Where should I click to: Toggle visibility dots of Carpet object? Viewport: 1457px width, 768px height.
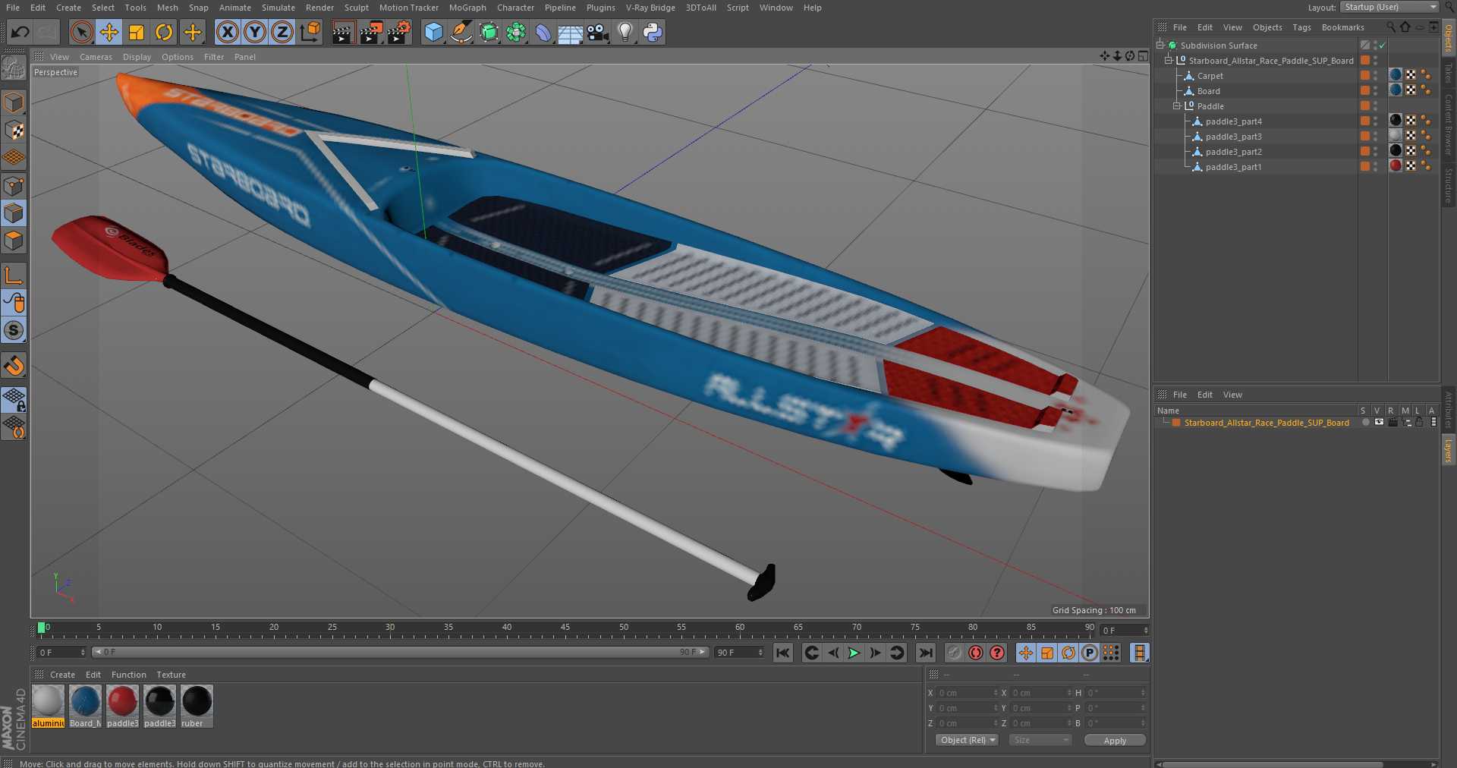(x=1375, y=76)
